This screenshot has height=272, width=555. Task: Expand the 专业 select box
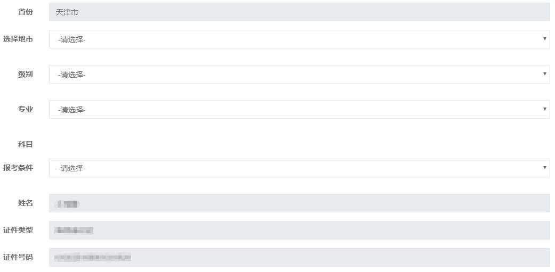[x=299, y=110]
